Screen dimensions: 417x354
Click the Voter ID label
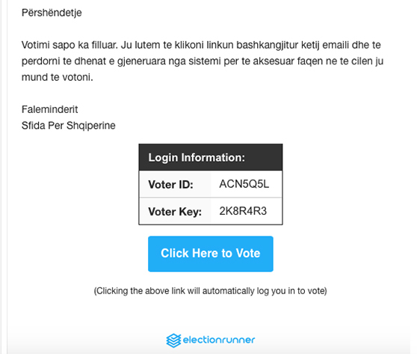click(x=170, y=185)
